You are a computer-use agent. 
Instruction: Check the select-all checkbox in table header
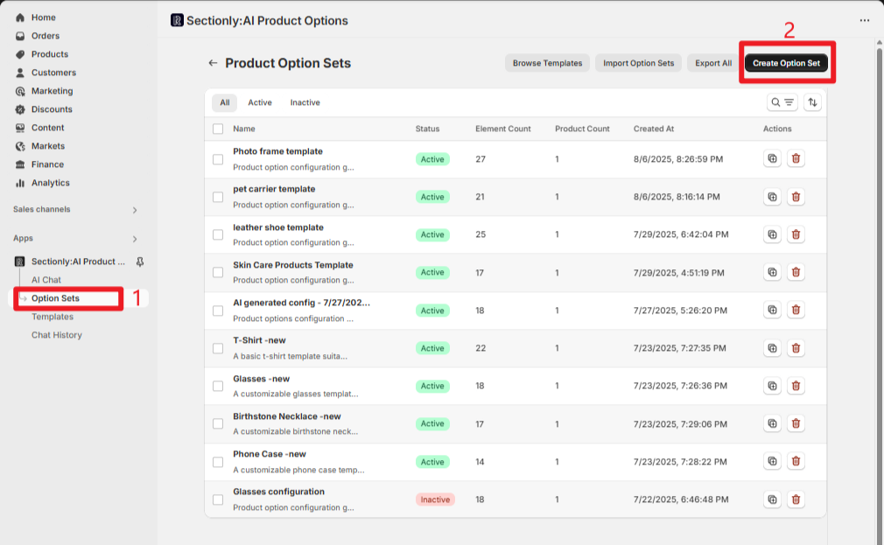coord(218,129)
